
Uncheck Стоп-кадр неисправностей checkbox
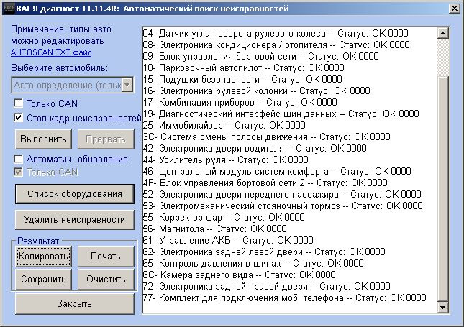[19, 118]
